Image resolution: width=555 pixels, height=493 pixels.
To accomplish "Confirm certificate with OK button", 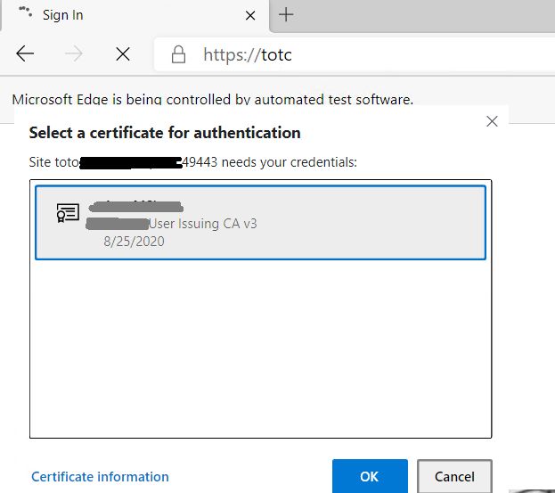I will pyautogui.click(x=370, y=476).
